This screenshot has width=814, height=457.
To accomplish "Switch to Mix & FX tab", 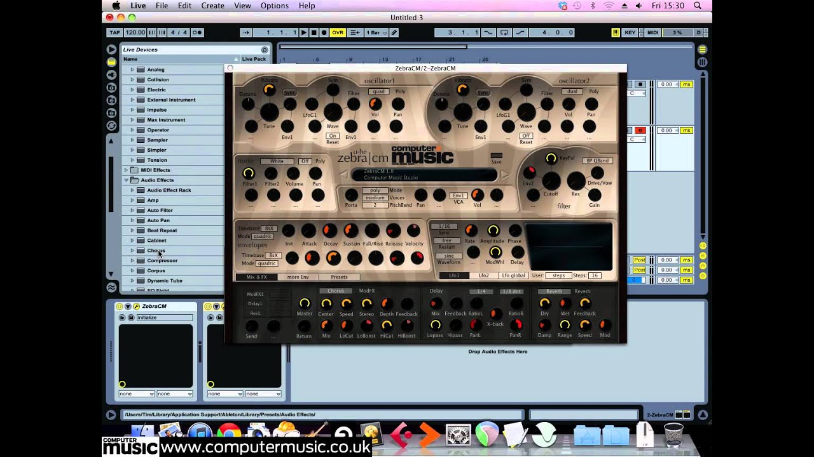I will click(257, 277).
